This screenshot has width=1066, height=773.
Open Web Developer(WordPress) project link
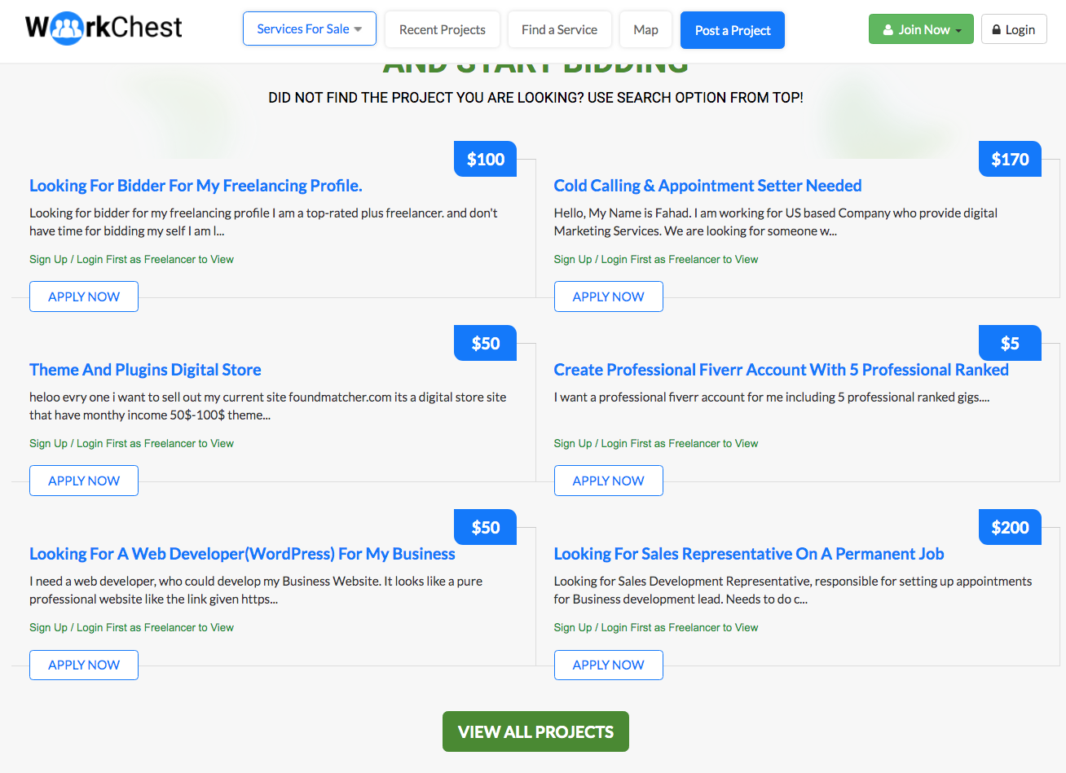pyautogui.click(x=242, y=554)
